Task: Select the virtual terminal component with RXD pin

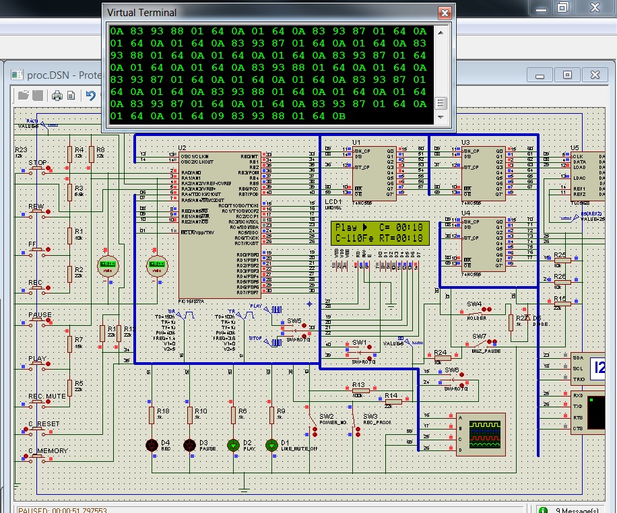Action: point(587,413)
